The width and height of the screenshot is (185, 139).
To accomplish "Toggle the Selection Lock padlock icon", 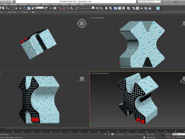I will [109, 134].
